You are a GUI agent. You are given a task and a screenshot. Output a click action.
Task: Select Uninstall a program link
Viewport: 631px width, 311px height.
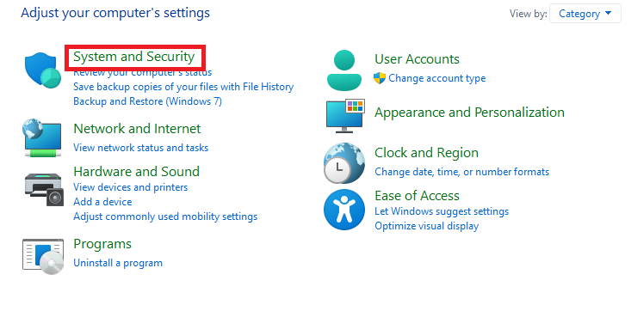pos(118,263)
